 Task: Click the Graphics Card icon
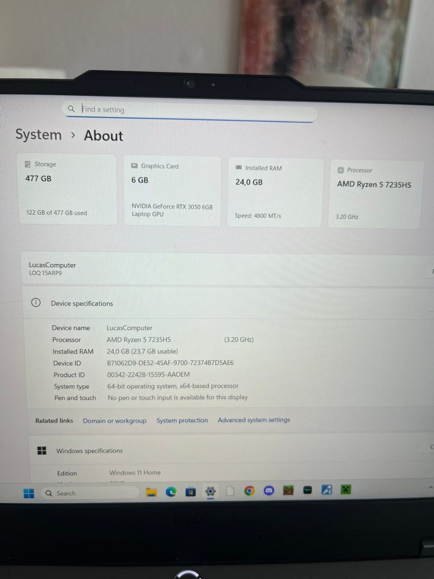[134, 166]
